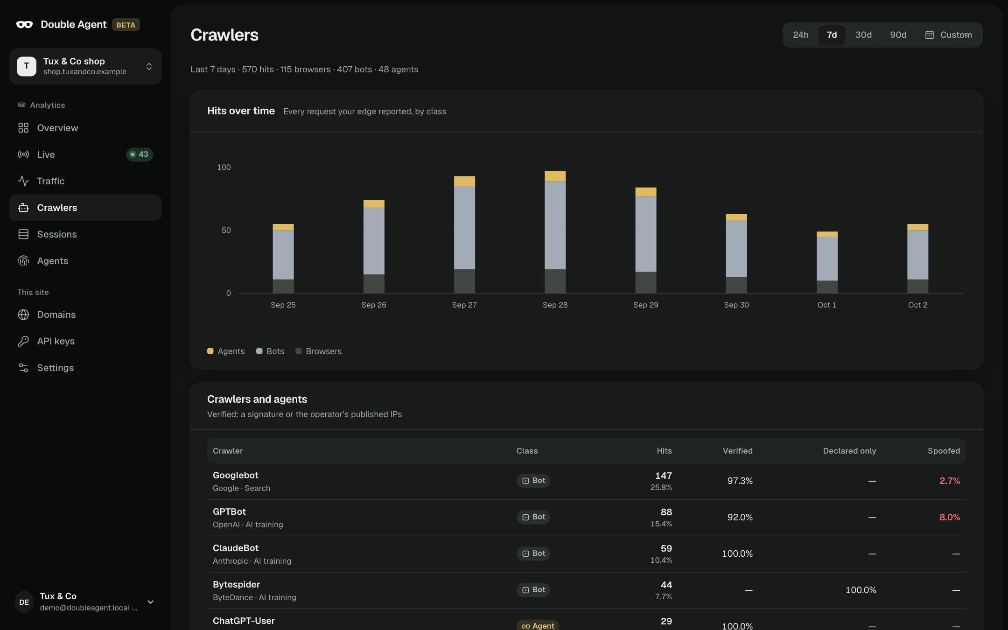1008x630 pixels.
Task: Go to the Sessions page
Action: coord(85,234)
